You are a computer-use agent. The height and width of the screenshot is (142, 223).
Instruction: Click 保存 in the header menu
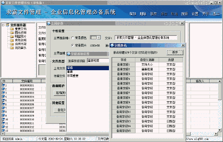[x=164, y=14]
